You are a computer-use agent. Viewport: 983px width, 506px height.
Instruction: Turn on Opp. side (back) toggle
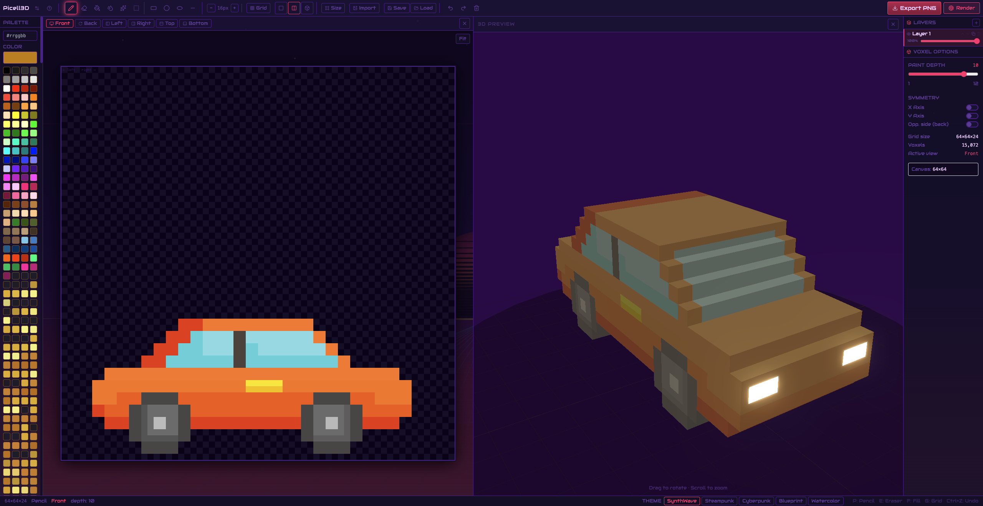coord(972,124)
